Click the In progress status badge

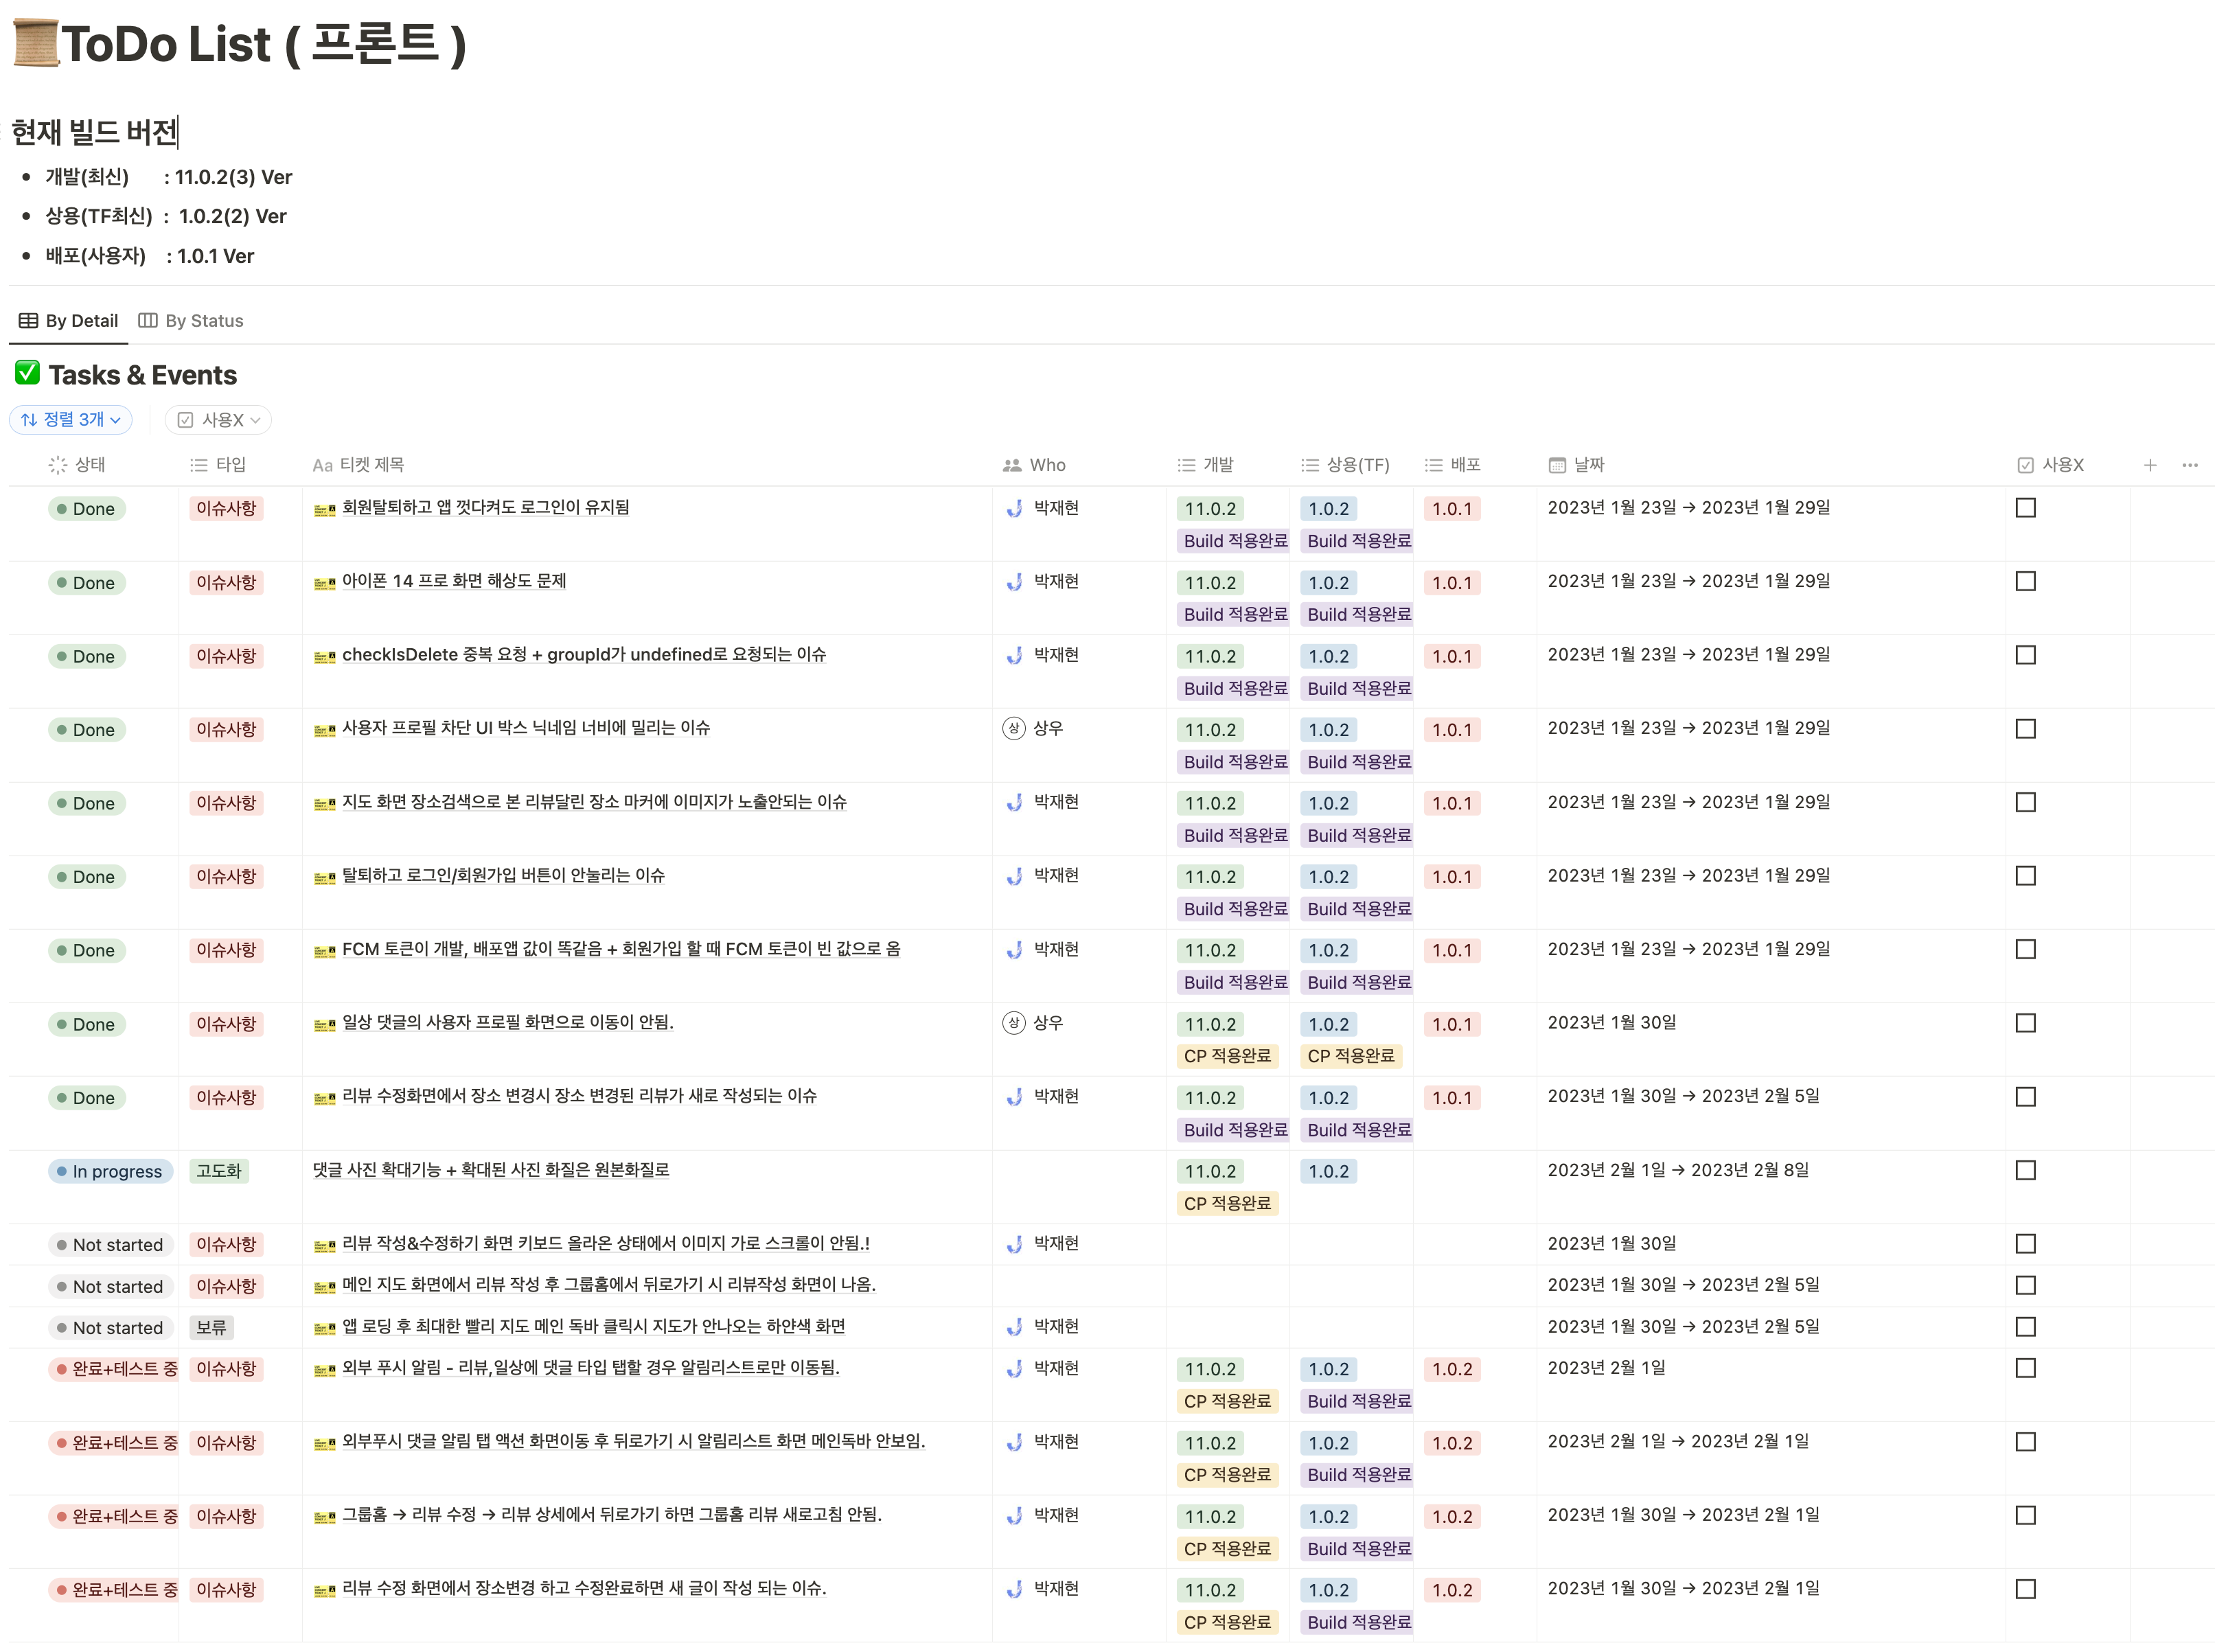pyautogui.click(x=111, y=1171)
